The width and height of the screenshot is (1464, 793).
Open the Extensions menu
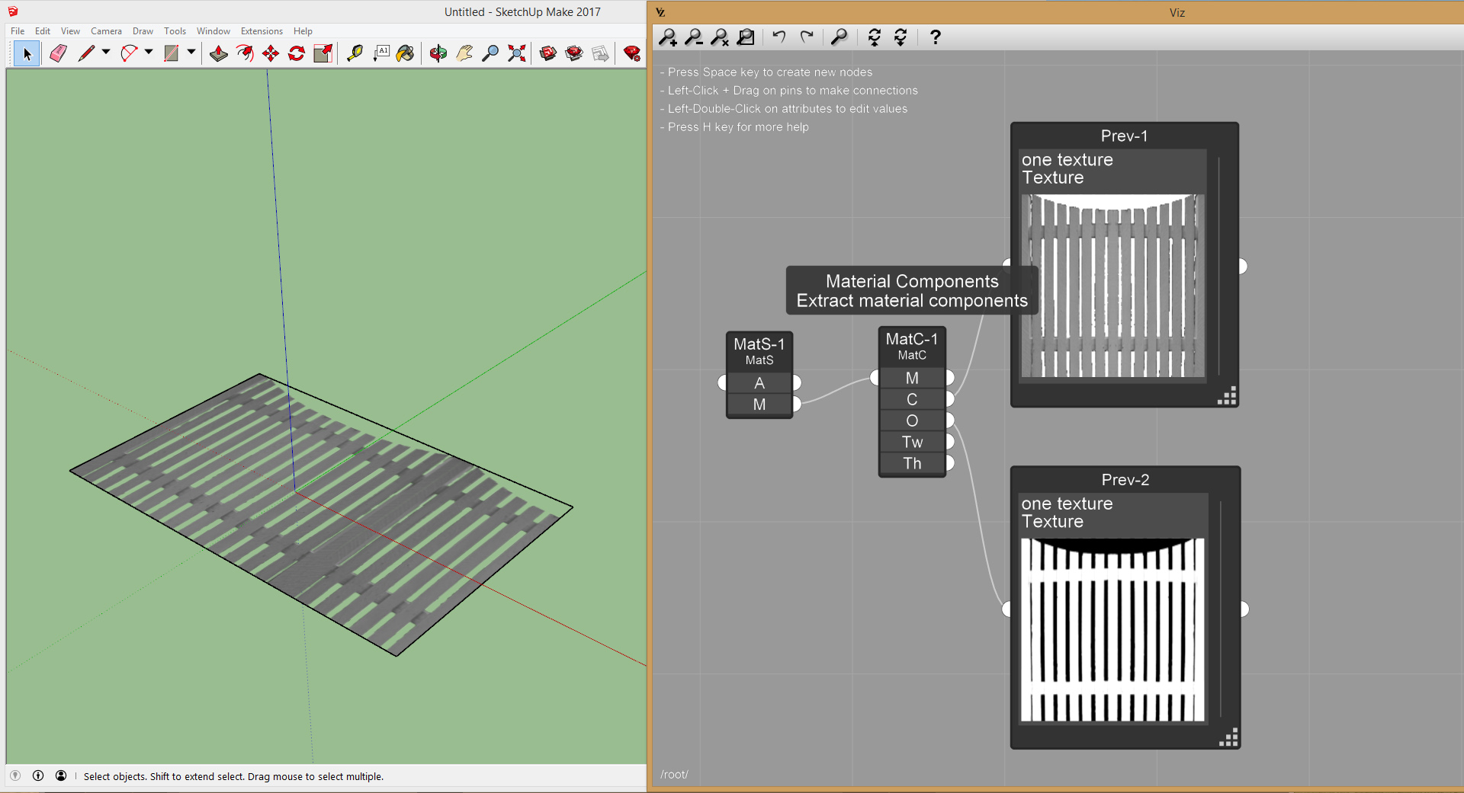click(x=262, y=31)
